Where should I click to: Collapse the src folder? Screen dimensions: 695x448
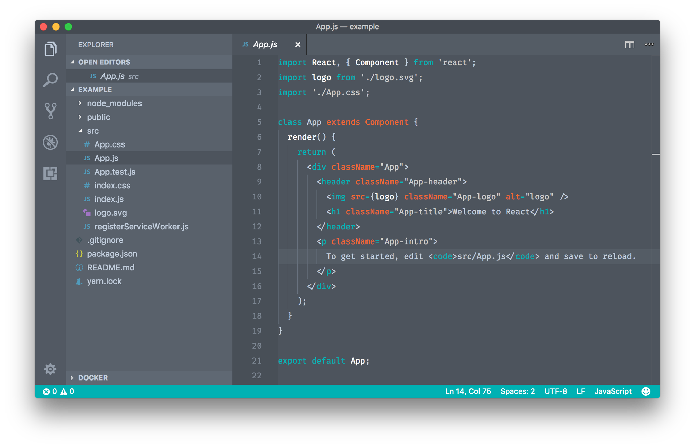(x=80, y=131)
